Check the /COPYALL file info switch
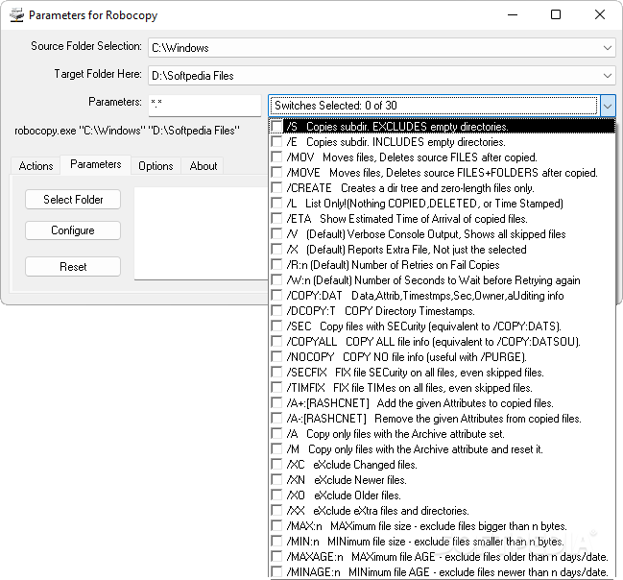The image size is (623, 580). point(276,342)
